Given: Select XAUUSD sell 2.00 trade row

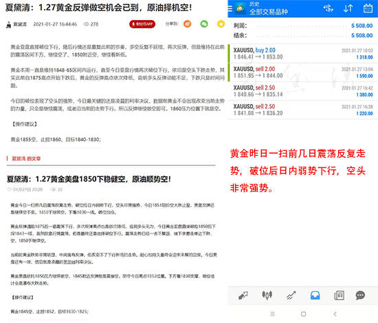Looking at the screenshot, I should click(303, 72).
